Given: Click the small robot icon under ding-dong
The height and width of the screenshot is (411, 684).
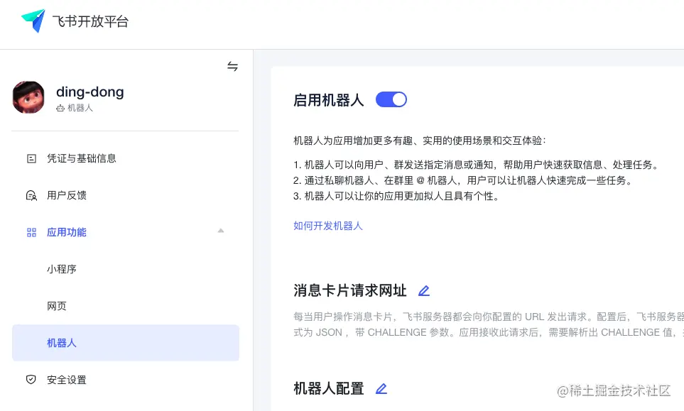Looking at the screenshot, I should 60,108.
